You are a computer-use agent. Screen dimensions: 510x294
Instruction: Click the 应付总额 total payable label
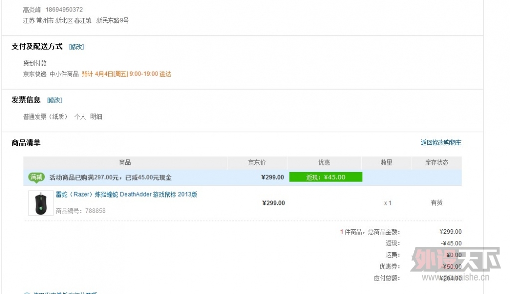tap(387, 278)
